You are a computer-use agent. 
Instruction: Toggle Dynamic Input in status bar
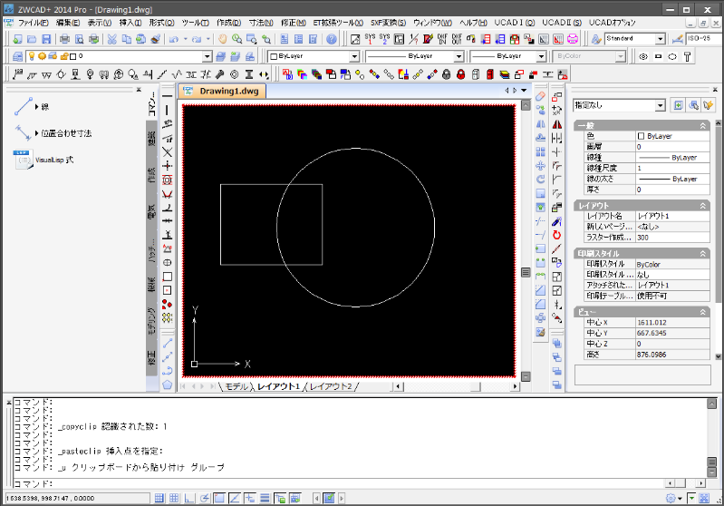249,498
